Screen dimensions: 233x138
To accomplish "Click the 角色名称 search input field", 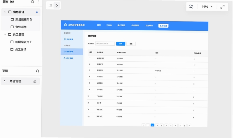I will [105, 43].
